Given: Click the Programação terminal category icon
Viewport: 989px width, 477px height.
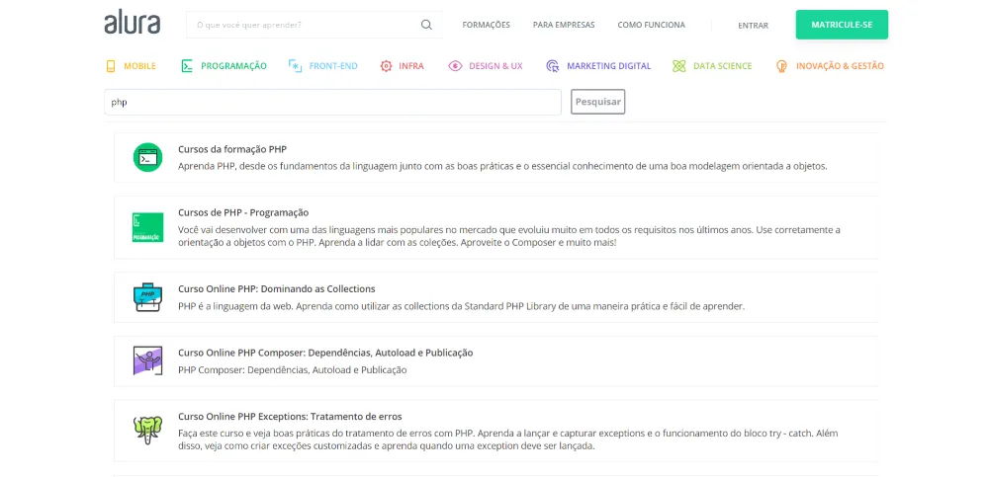Looking at the screenshot, I should 187,66.
